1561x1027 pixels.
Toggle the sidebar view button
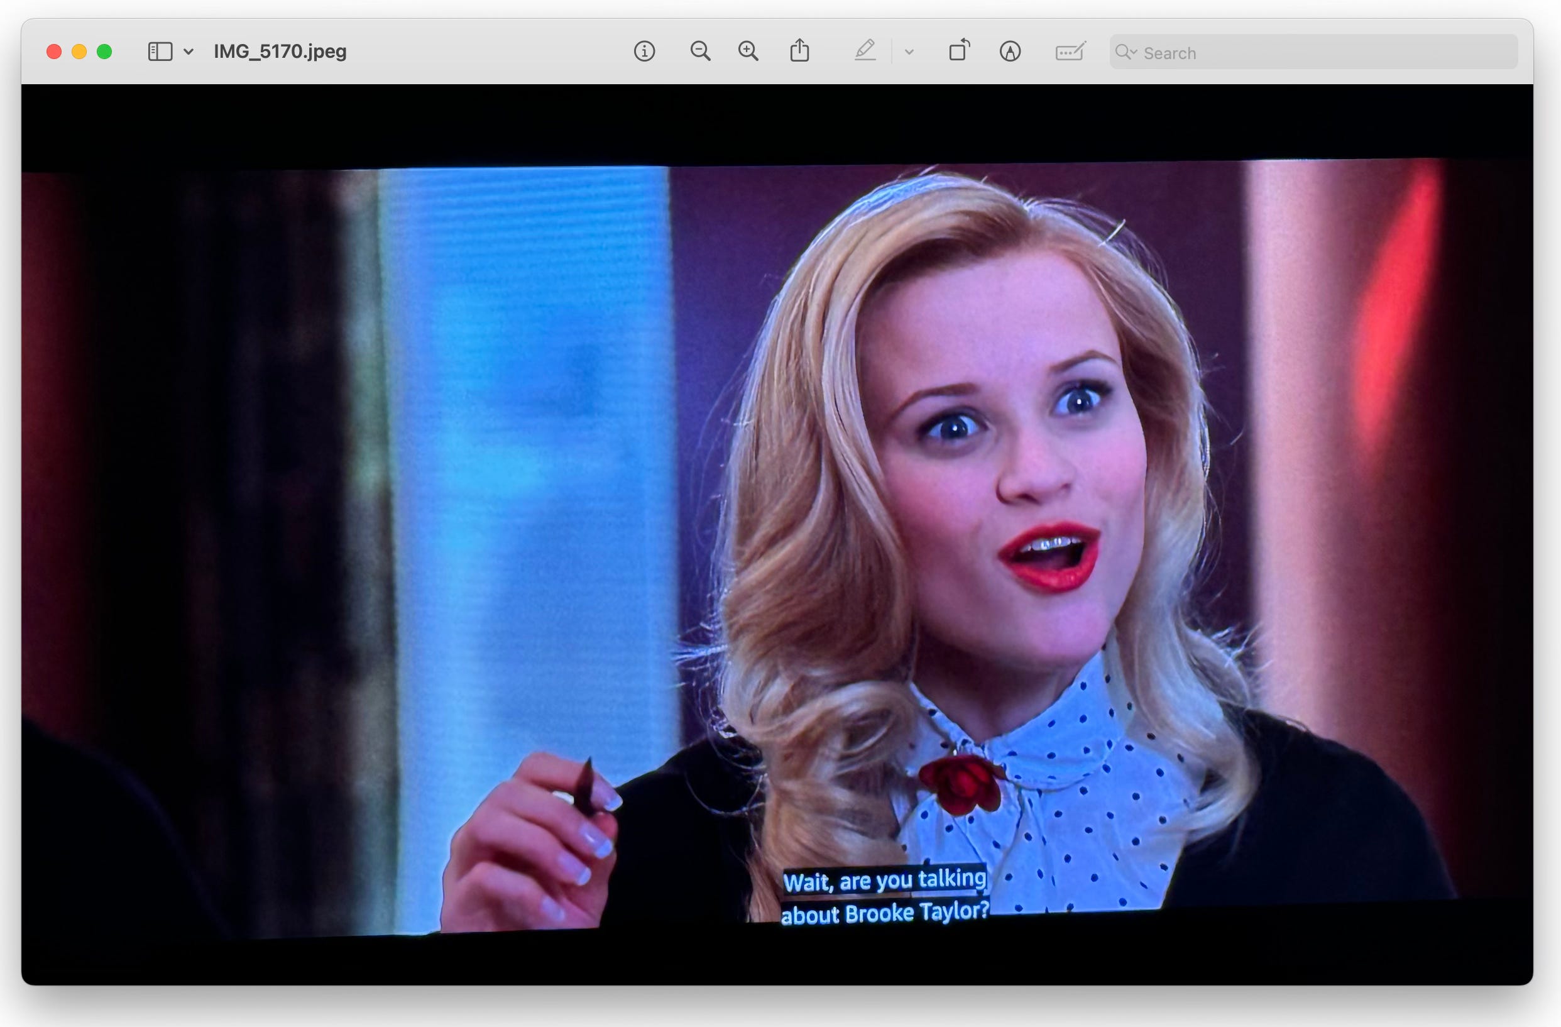pos(160,52)
